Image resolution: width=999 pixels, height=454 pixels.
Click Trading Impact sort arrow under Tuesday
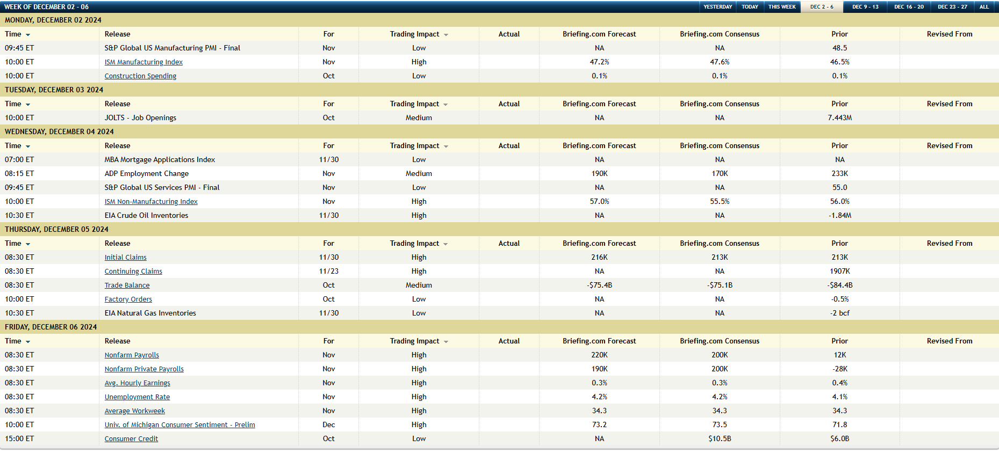(x=445, y=104)
